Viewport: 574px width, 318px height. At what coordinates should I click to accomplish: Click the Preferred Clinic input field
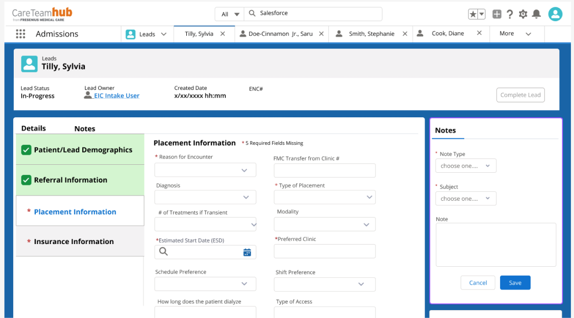[x=324, y=251]
